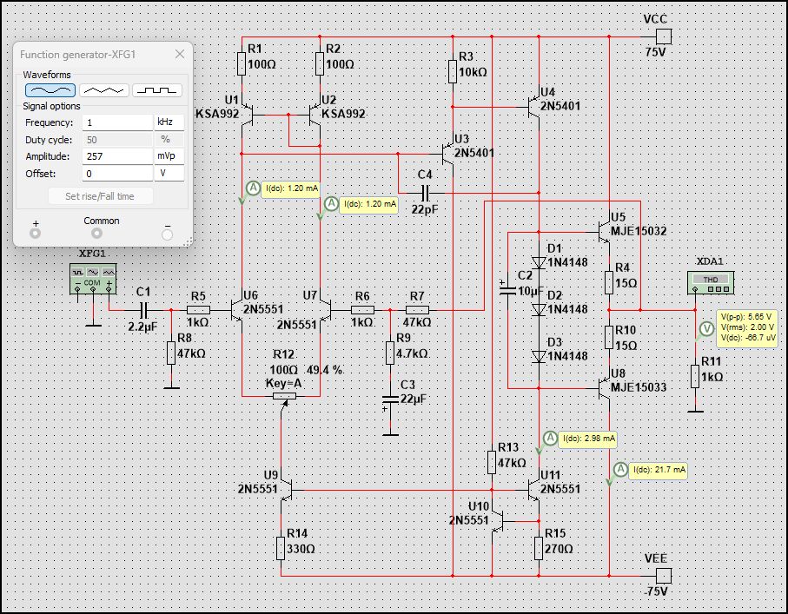
Task: Select the 21.7 mA current probe
Action: click(x=620, y=469)
